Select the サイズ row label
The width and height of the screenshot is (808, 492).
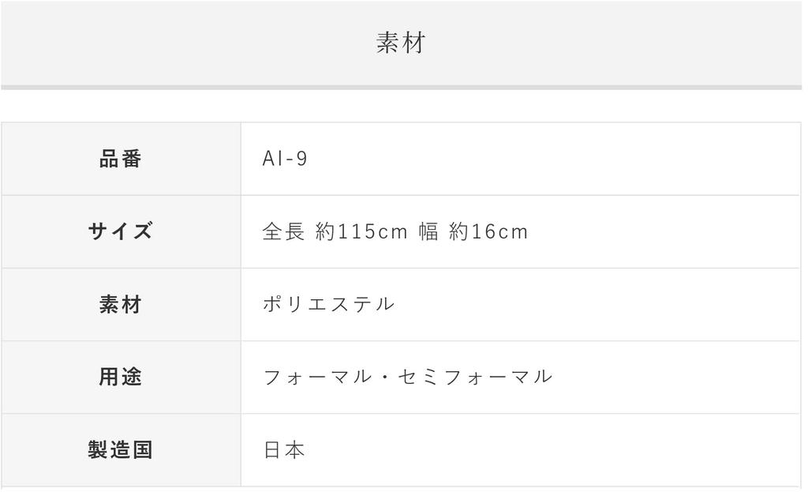121,231
